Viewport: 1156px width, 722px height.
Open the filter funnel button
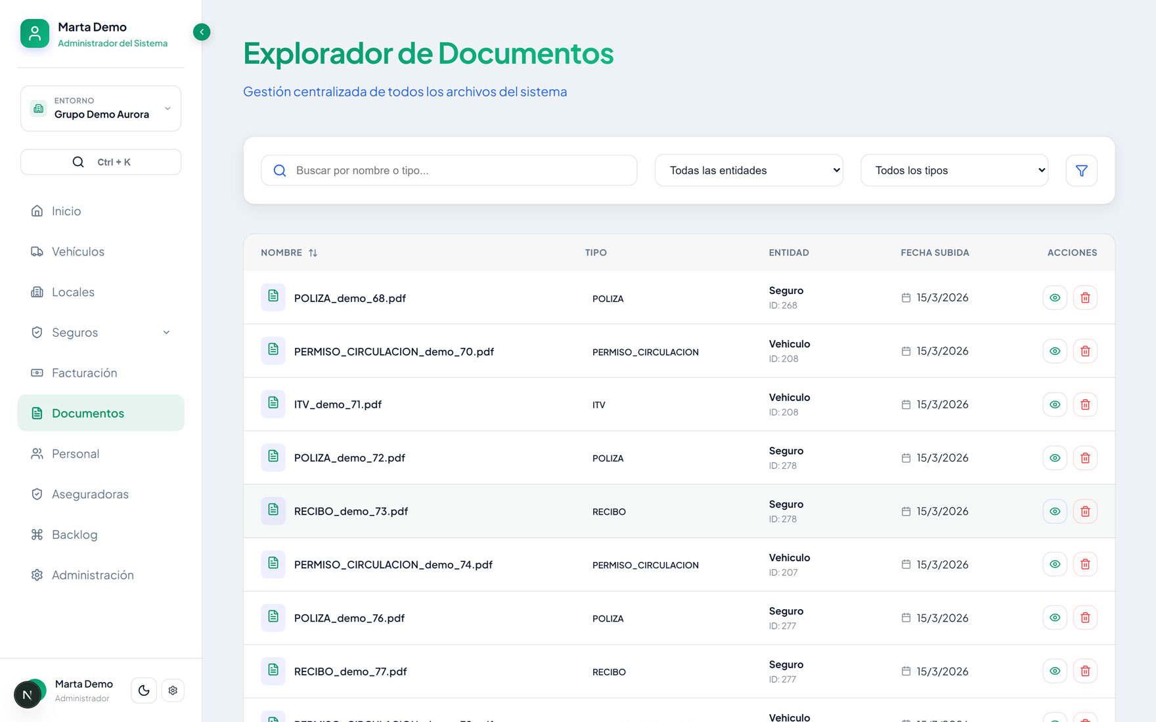click(1081, 171)
